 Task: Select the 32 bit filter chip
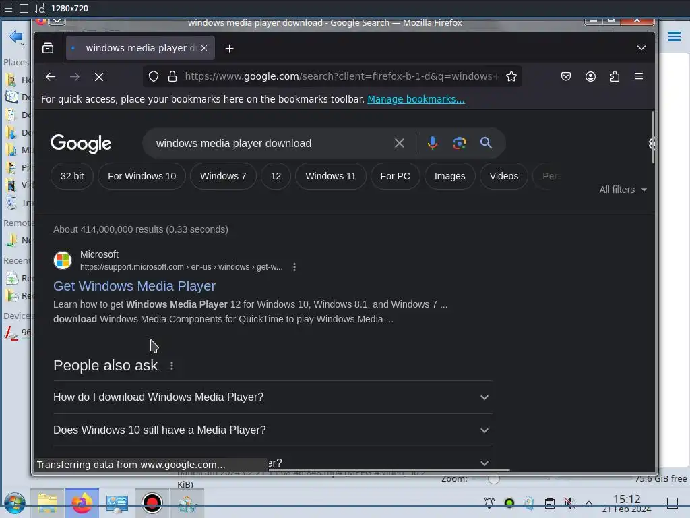(x=72, y=176)
